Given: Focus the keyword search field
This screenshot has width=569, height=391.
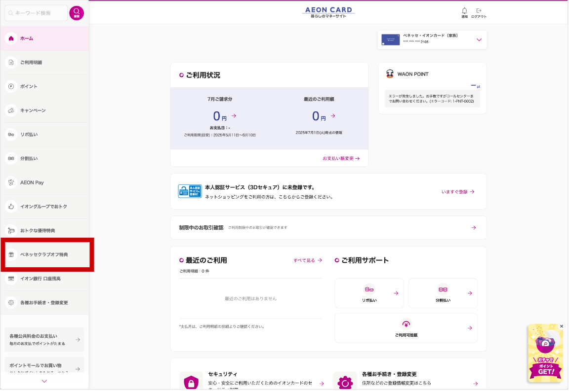Looking at the screenshot, I should point(36,13).
